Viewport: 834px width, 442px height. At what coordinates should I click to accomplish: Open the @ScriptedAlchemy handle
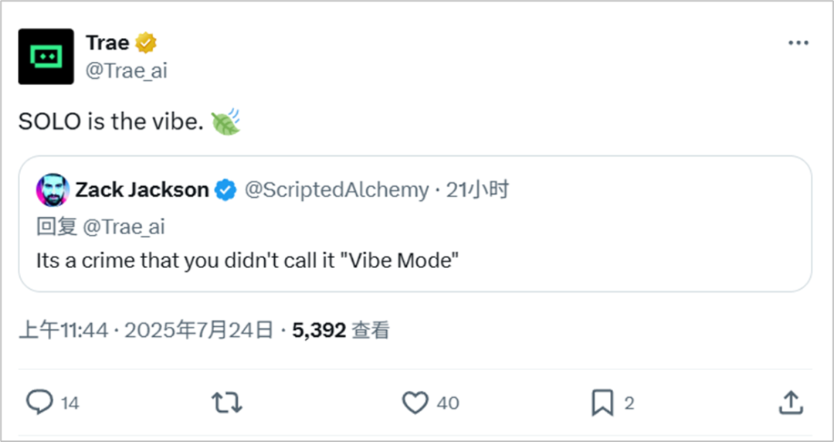coord(336,190)
